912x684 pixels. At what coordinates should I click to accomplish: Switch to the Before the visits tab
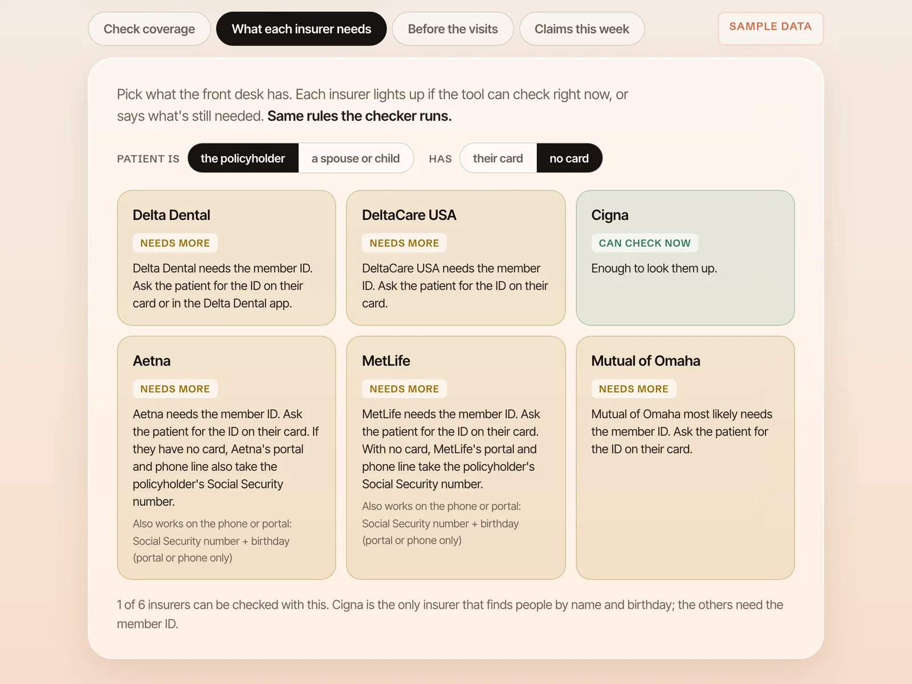[x=453, y=29]
